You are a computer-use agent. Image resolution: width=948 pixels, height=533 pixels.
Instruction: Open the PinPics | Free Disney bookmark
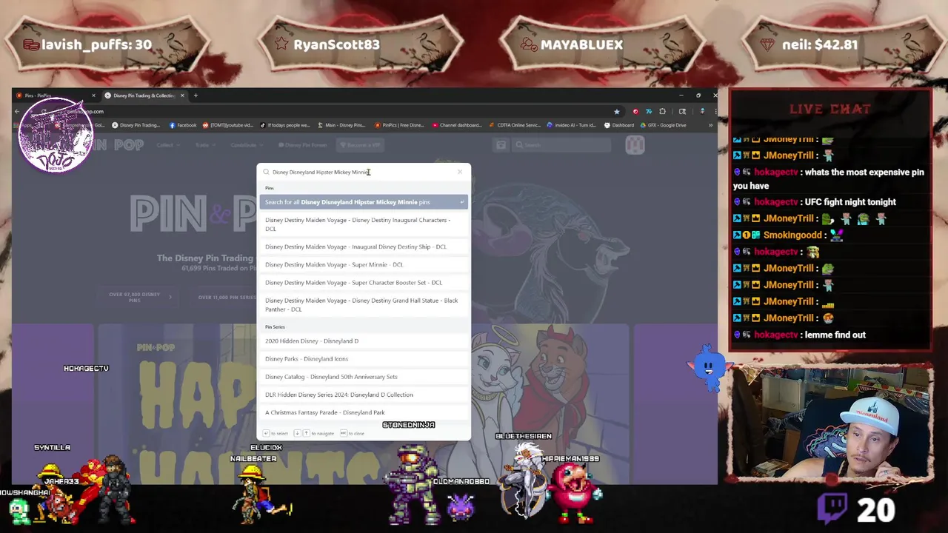point(399,125)
